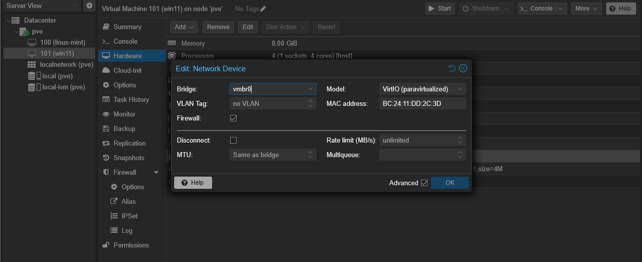Expand the Model dropdown
Viewport: 642px width, 262px height.
pos(460,89)
